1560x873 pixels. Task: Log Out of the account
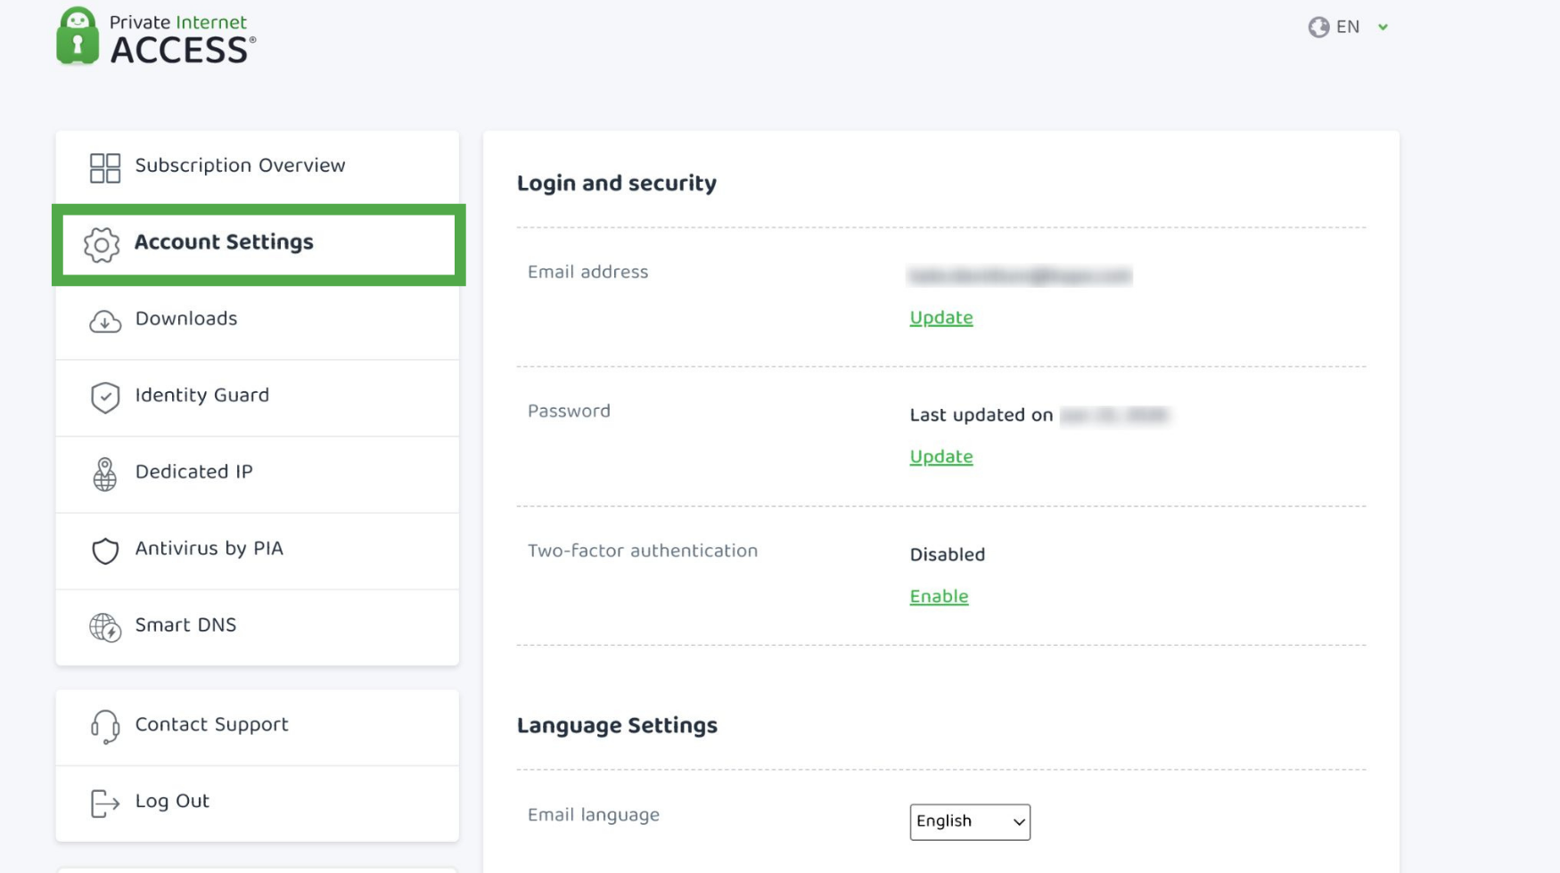258,804
